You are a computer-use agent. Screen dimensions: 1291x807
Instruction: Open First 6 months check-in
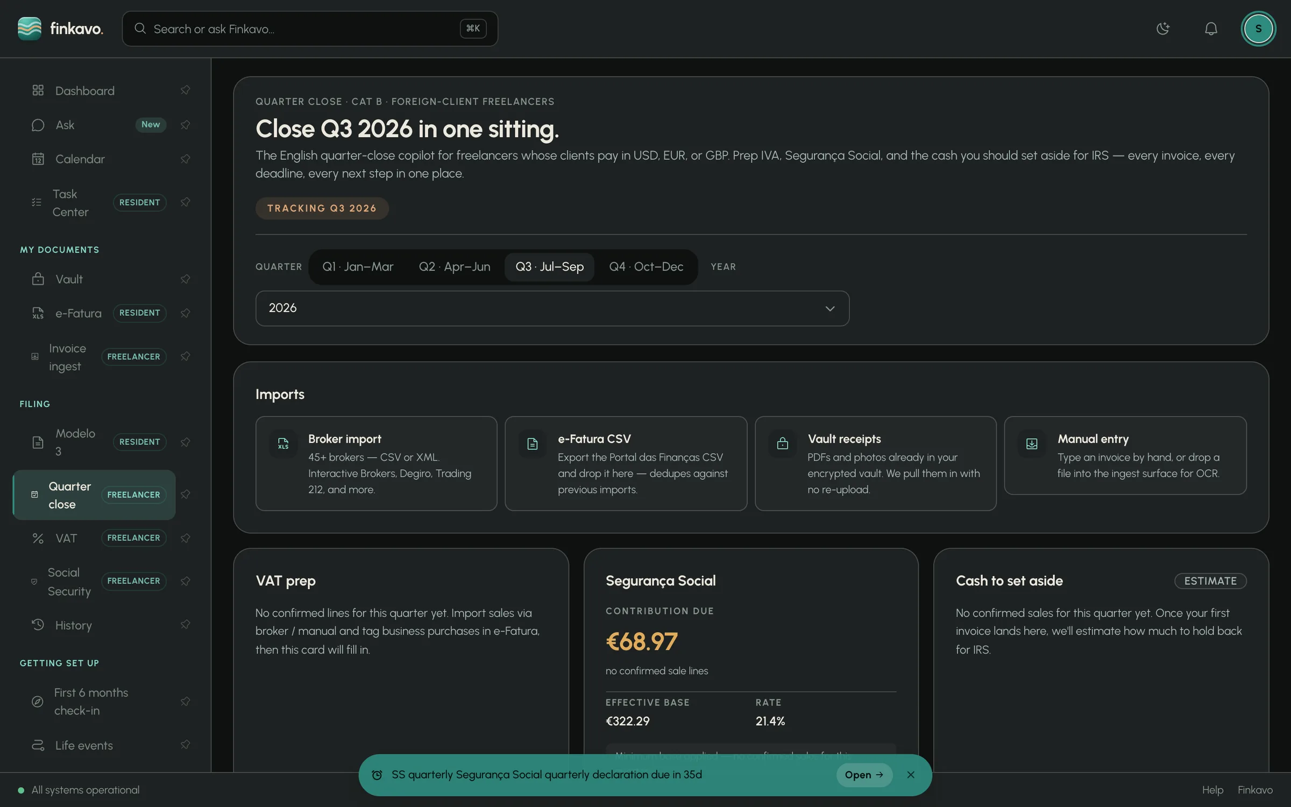click(x=94, y=702)
